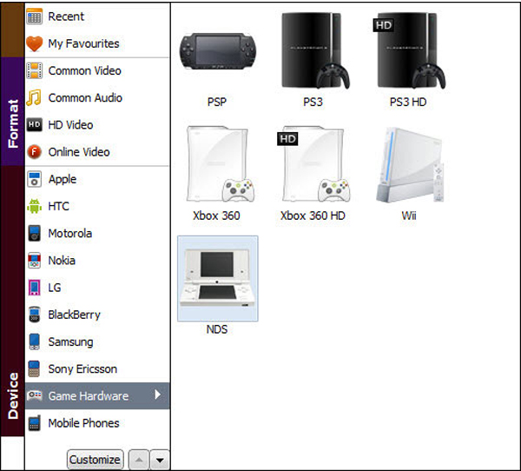Open the Apple device category

(62, 179)
